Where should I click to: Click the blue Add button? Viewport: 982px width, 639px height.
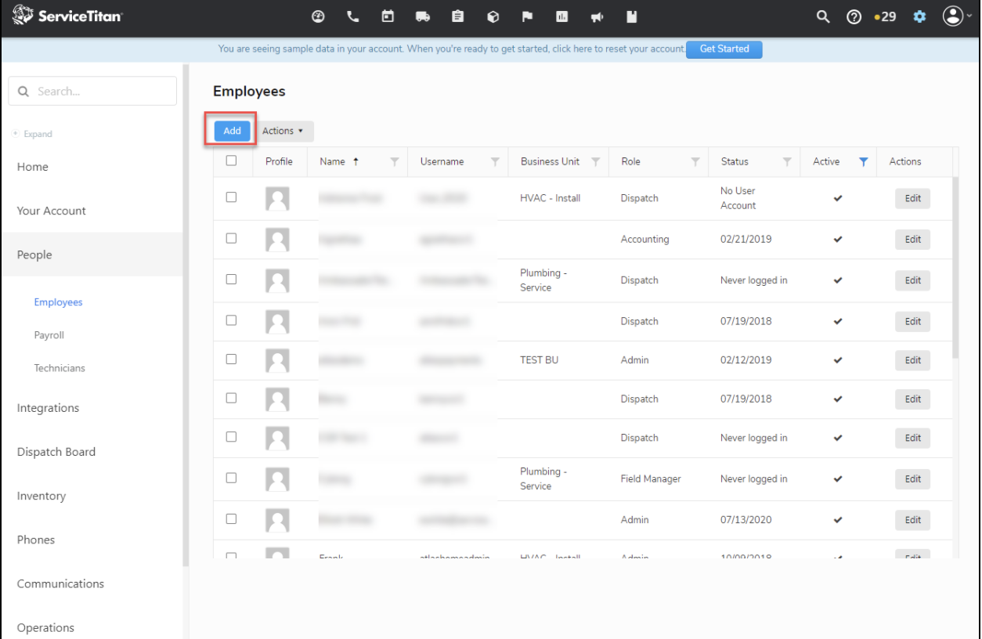232,131
